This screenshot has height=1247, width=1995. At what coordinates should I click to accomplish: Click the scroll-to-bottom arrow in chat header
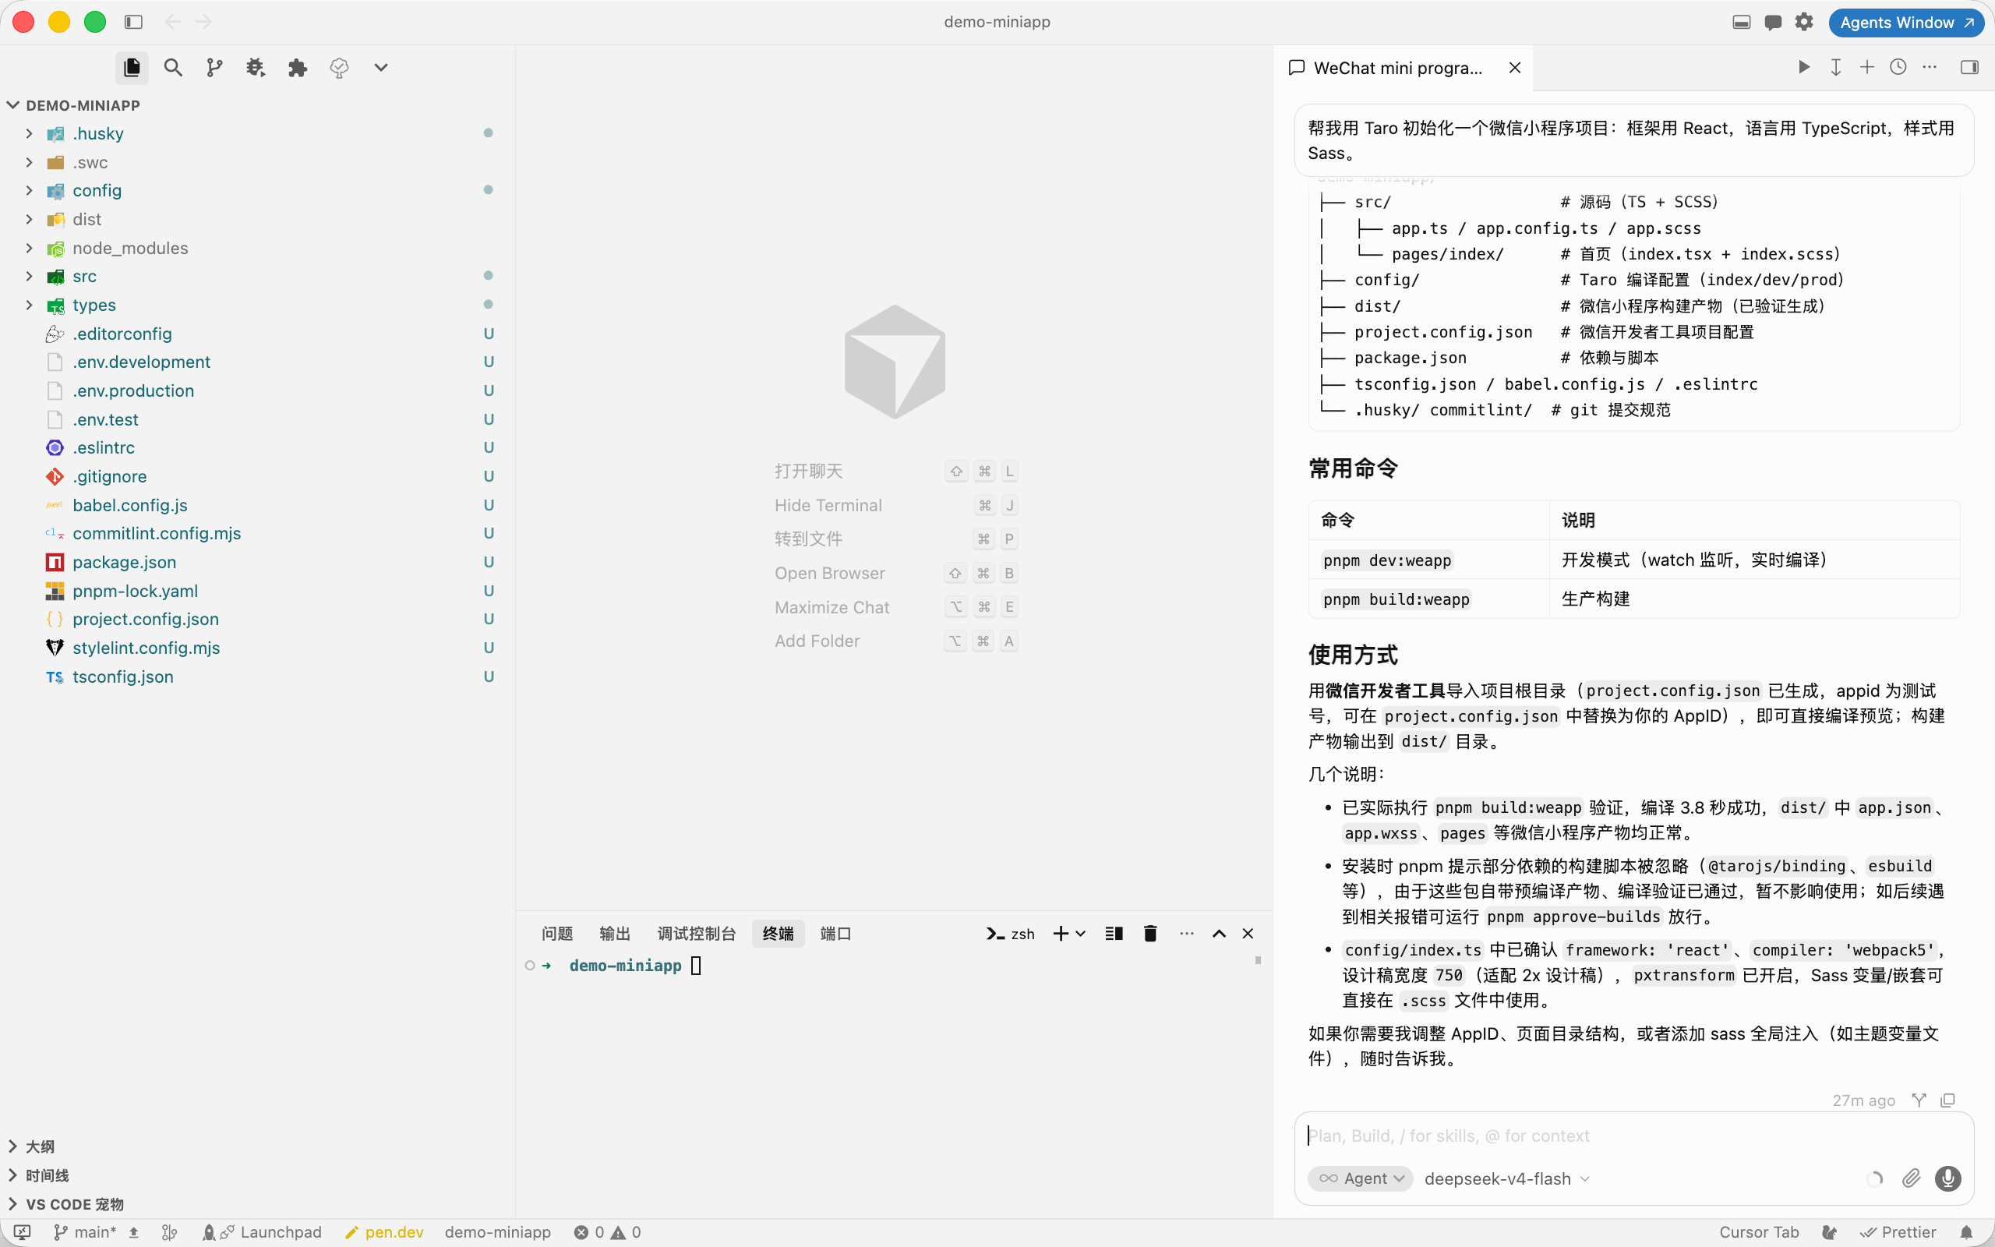point(1836,67)
